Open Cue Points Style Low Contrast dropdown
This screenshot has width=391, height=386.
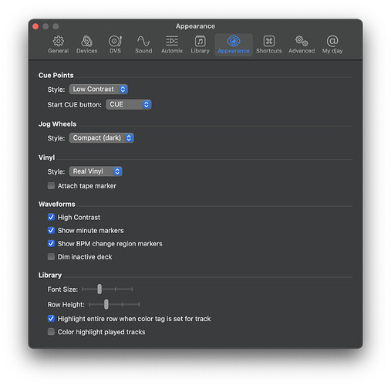coord(98,89)
